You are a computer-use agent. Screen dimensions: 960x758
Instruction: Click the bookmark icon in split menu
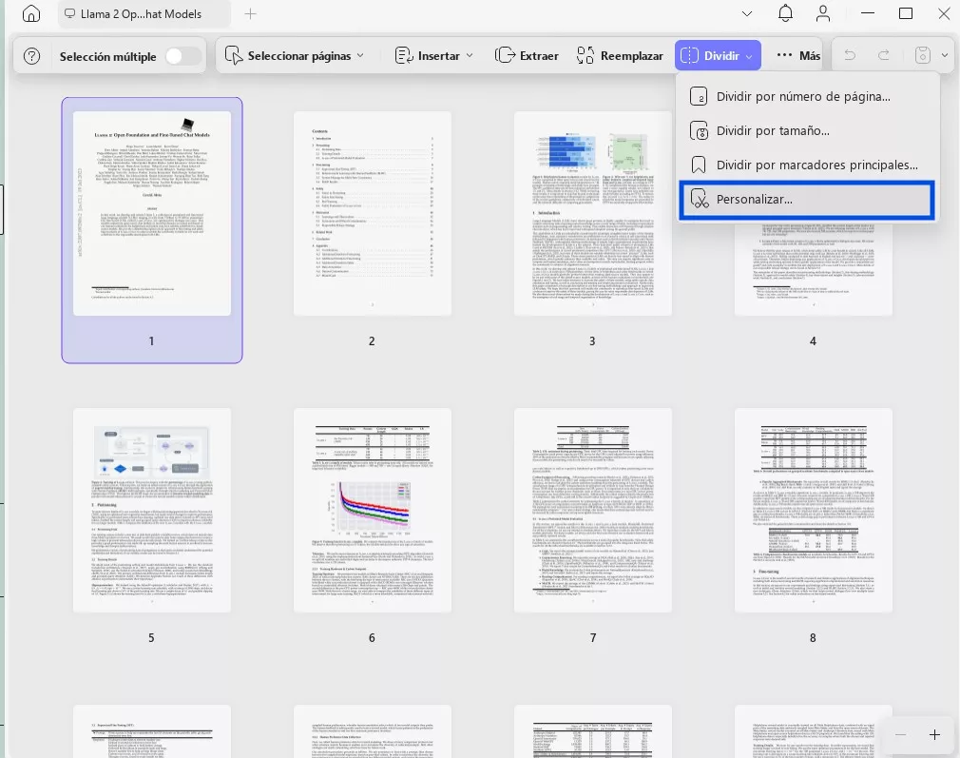point(698,165)
